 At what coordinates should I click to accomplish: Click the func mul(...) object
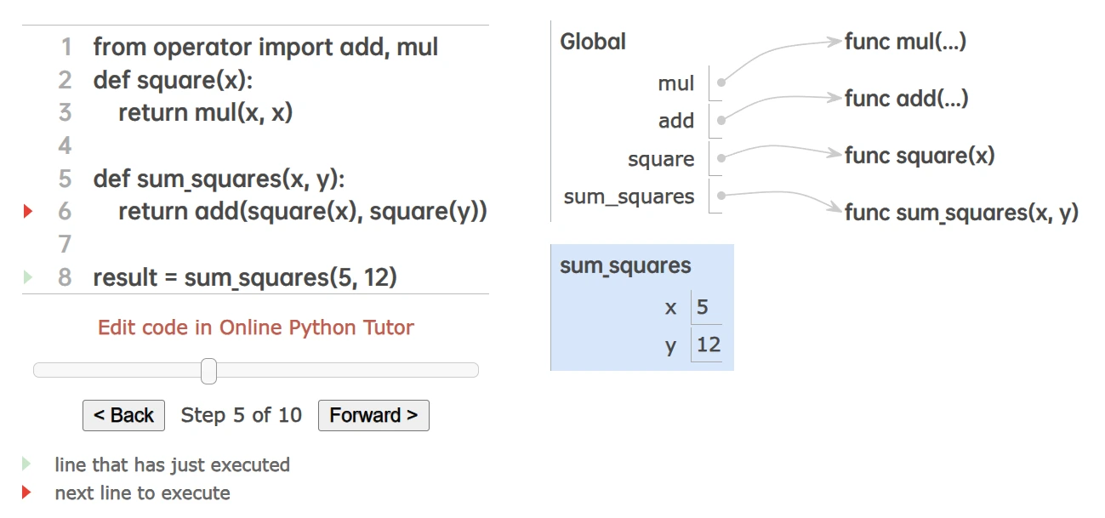905,41
